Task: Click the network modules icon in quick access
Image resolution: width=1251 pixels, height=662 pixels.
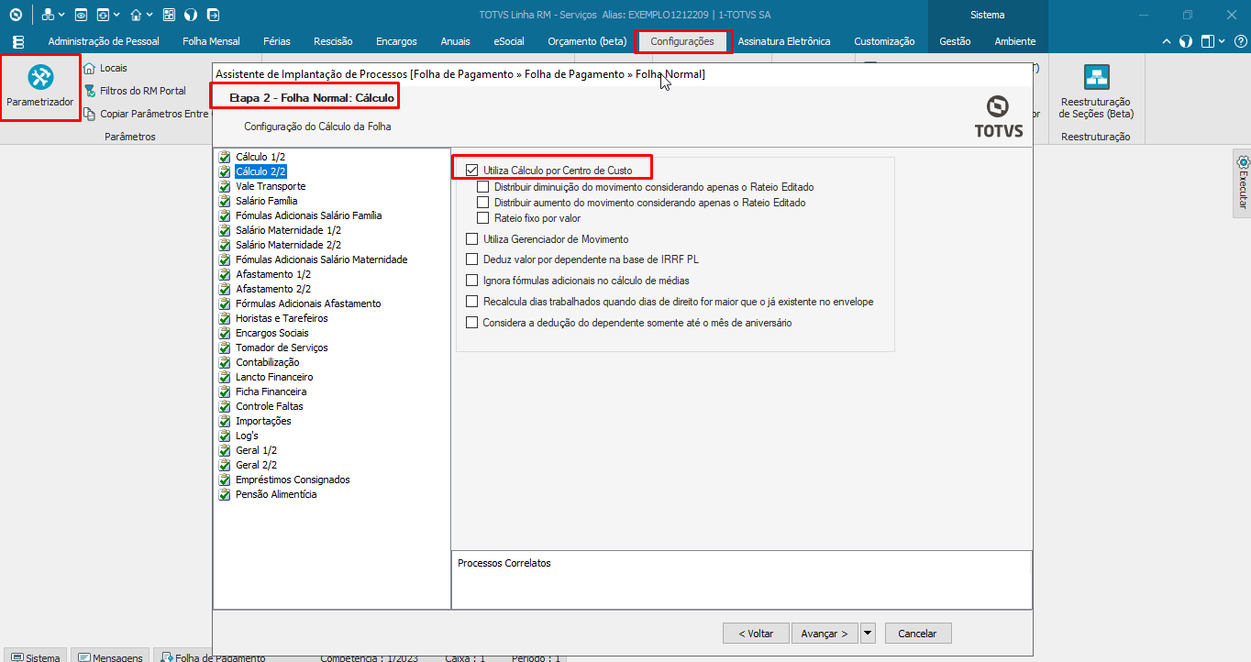Action: point(48,15)
